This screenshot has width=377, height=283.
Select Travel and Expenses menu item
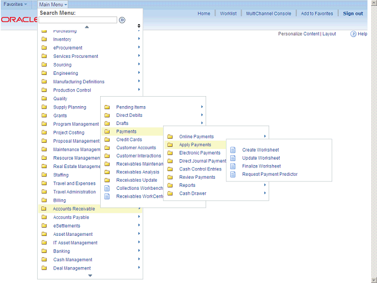[74, 183]
